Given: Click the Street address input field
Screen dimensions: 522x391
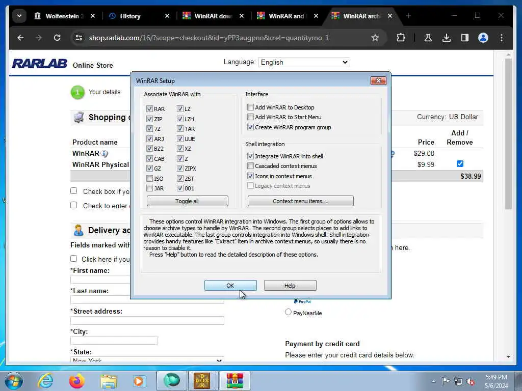Looking at the screenshot, I should pos(147,320).
